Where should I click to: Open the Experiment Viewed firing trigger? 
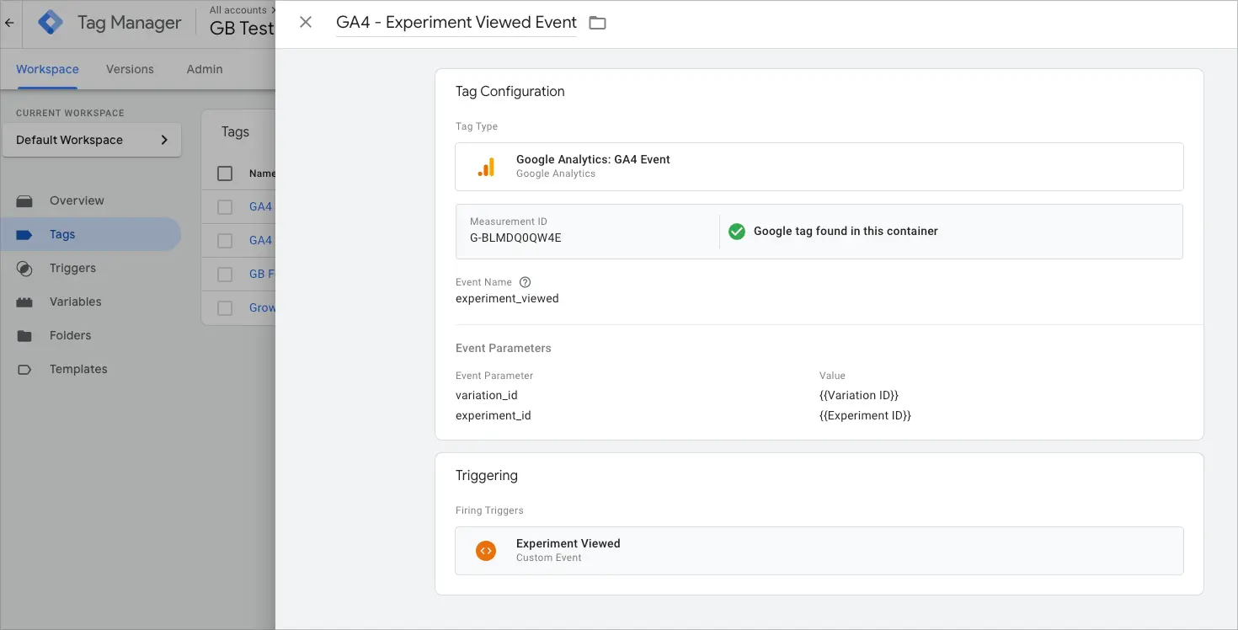[819, 551]
